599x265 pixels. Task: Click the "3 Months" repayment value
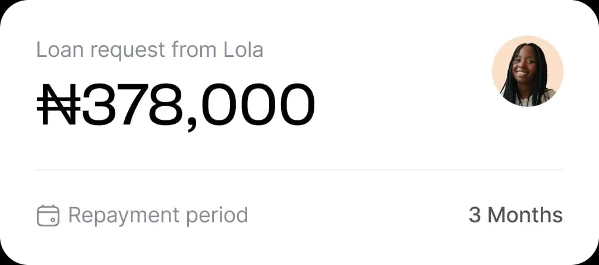[x=516, y=215]
